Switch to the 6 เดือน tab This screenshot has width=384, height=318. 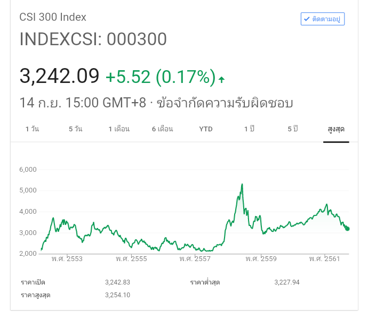[x=162, y=129]
